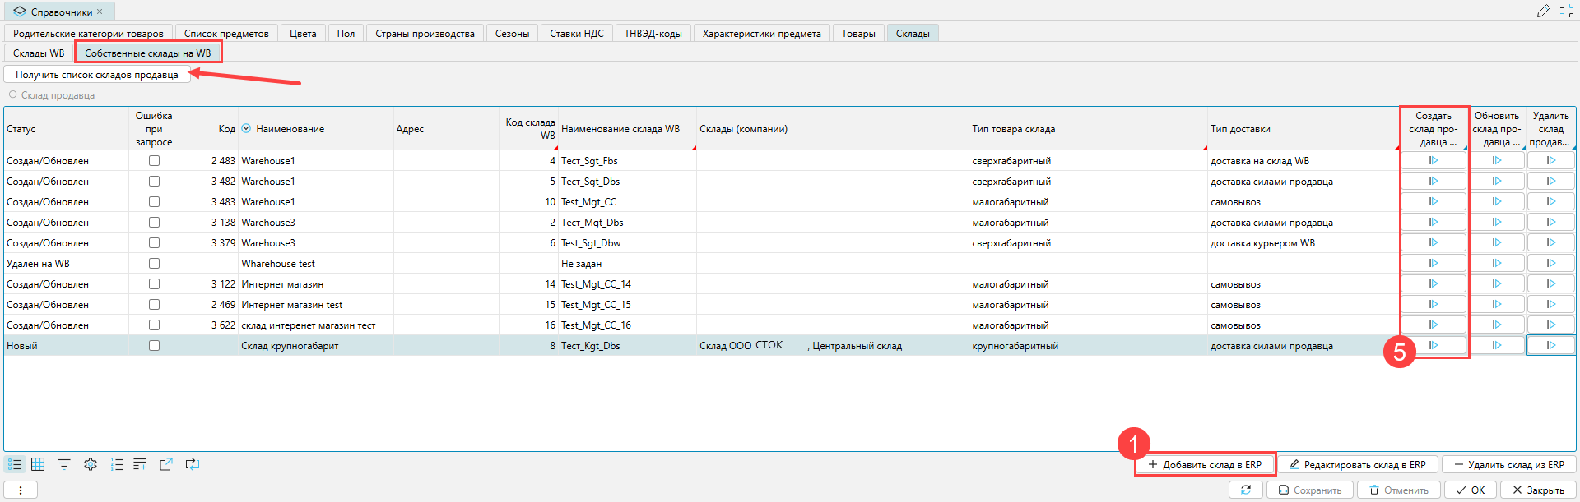Screen dimensions: 1580x502
Task: Switch to grid table view icon
Action: coord(38,464)
